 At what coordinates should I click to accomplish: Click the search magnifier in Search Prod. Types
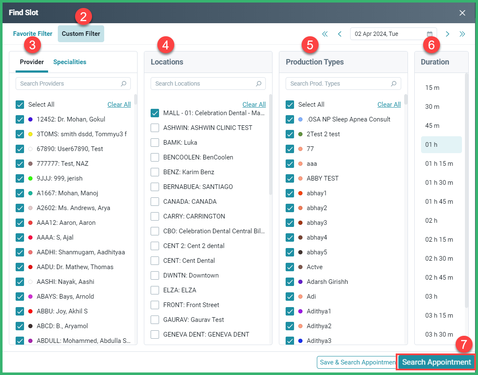[394, 84]
